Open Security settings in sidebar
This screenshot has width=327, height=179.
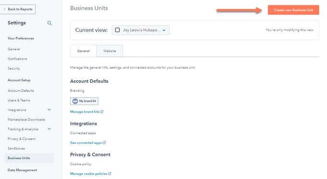point(14,68)
